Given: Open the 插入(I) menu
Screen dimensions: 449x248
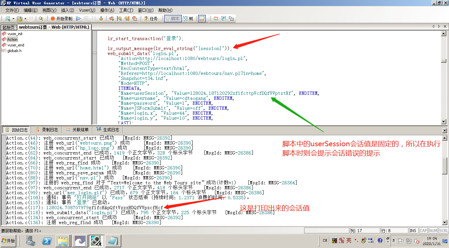Looking at the screenshot, I should point(68,10).
